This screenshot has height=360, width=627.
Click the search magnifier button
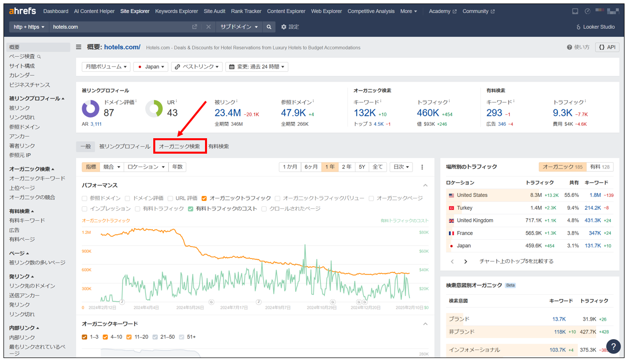(x=269, y=27)
